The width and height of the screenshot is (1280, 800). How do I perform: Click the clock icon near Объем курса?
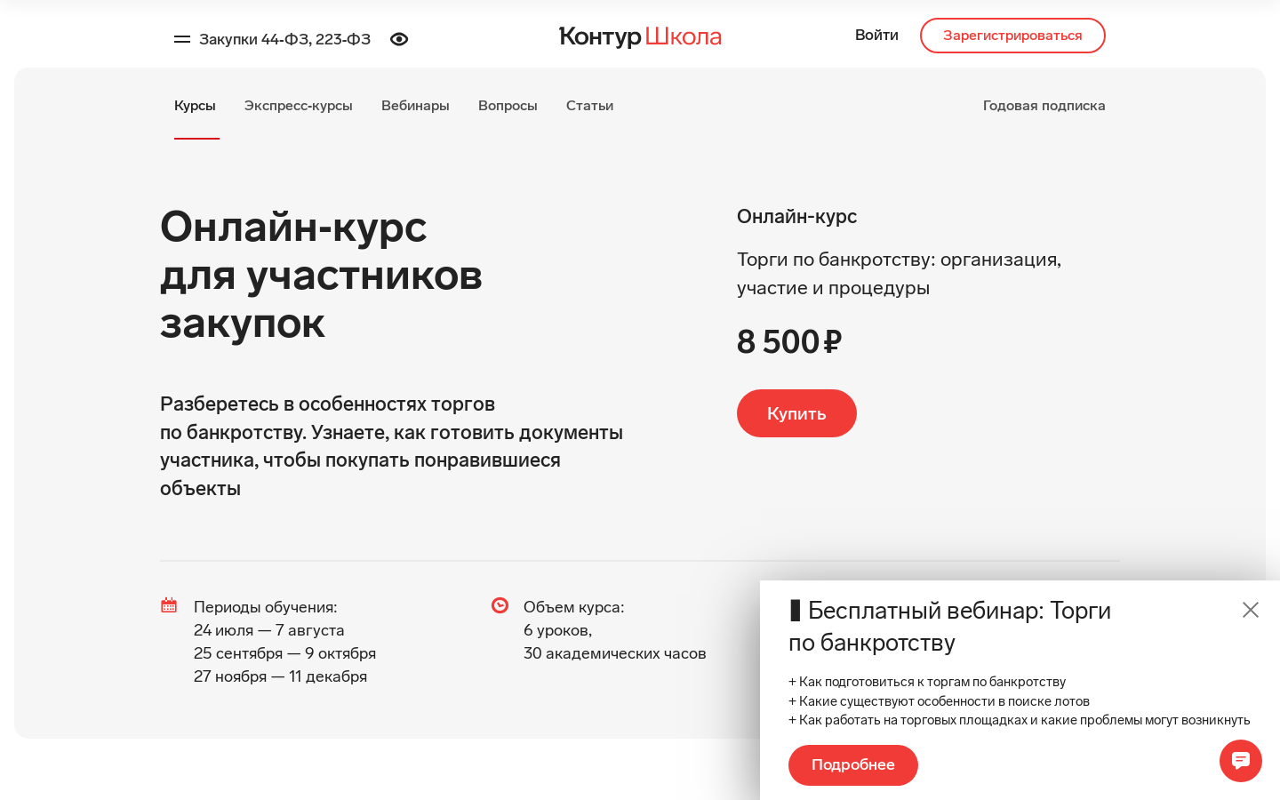(500, 605)
